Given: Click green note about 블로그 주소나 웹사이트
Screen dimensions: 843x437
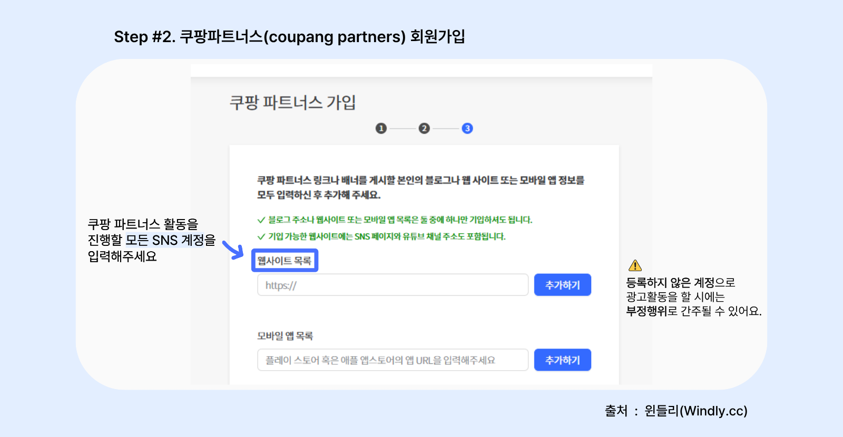Looking at the screenshot, I should (395, 220).
